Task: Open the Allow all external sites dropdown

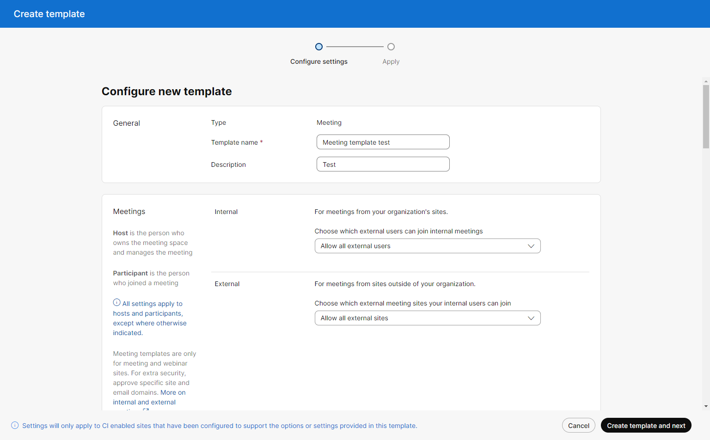Action: (x=428, y=318)
